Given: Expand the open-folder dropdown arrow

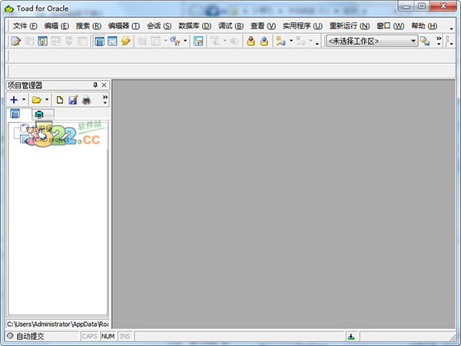Looking at the screenshot, I should [x=47, y=100].
